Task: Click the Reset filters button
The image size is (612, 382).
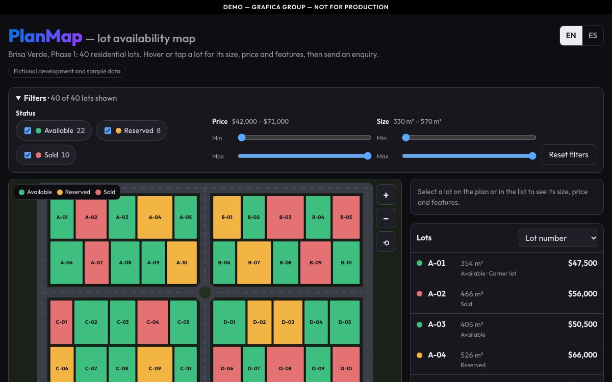Action: (569, 155)
